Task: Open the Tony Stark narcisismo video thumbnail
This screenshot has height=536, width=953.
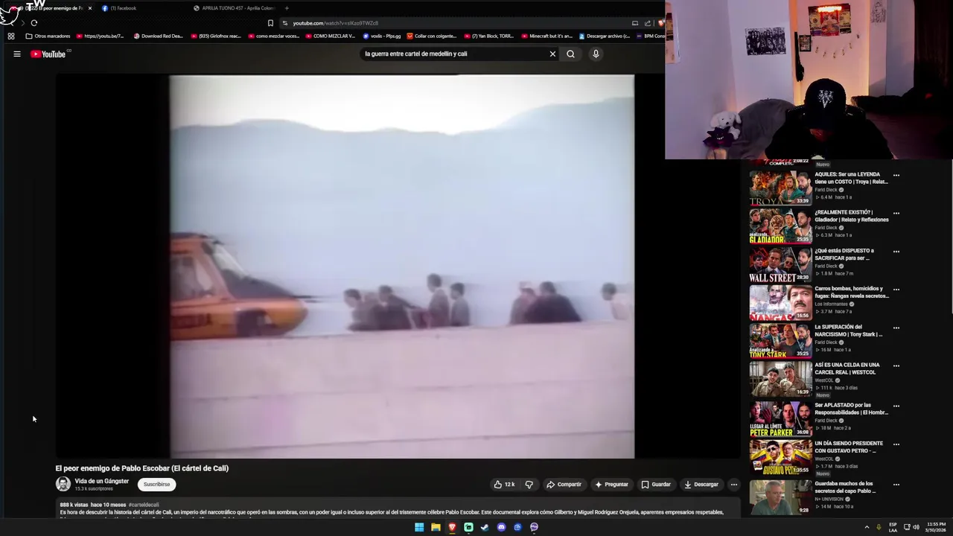Action: [780, 340]
